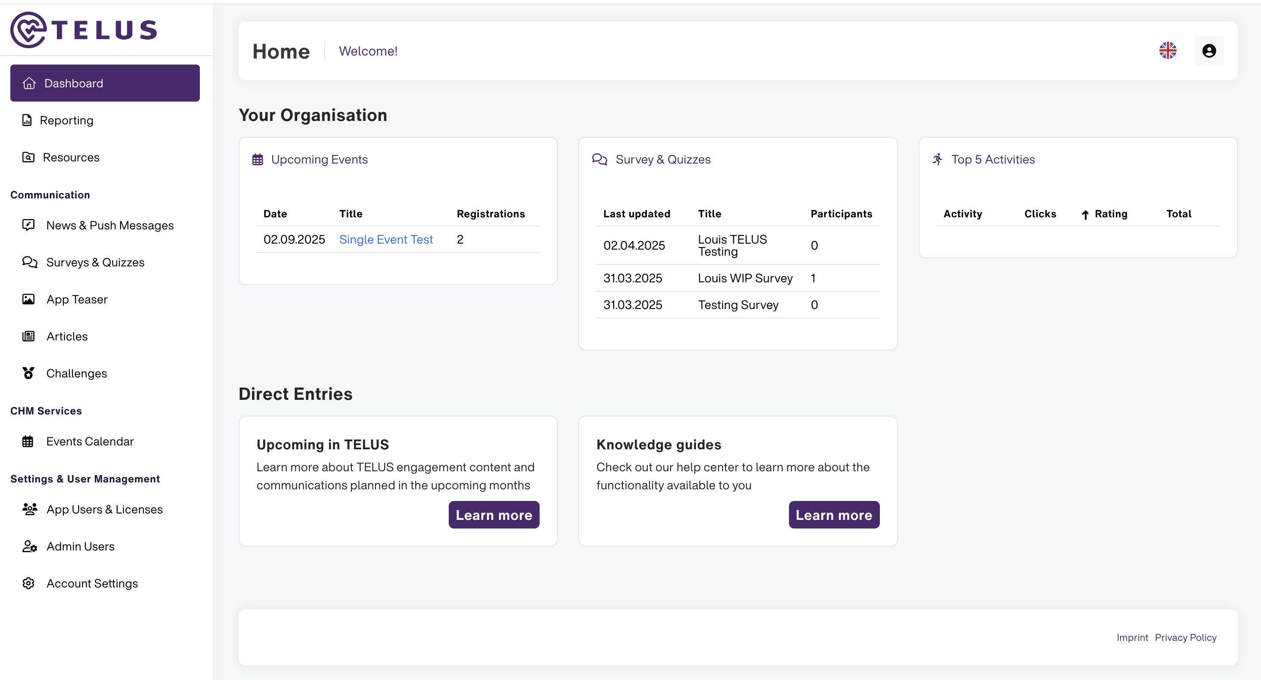Click the Top 5 Activities runner icon
This screenshot has width=1261, height=680.
(937, 160)
